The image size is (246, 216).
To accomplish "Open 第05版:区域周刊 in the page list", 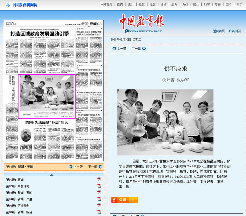I will click(18, 206).
